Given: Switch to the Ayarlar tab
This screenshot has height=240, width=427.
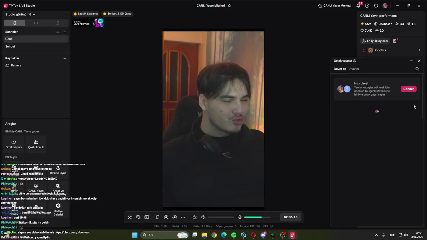Looking at the screenshot, I should click(x=354, y=69).
